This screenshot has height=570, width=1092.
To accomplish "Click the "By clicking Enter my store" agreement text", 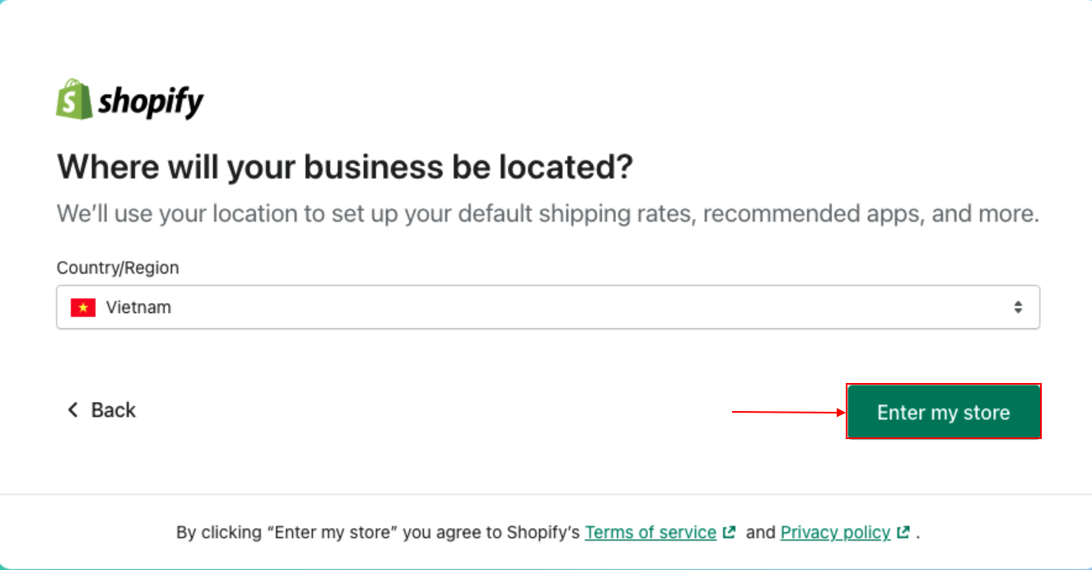I will tap(377, 533).
